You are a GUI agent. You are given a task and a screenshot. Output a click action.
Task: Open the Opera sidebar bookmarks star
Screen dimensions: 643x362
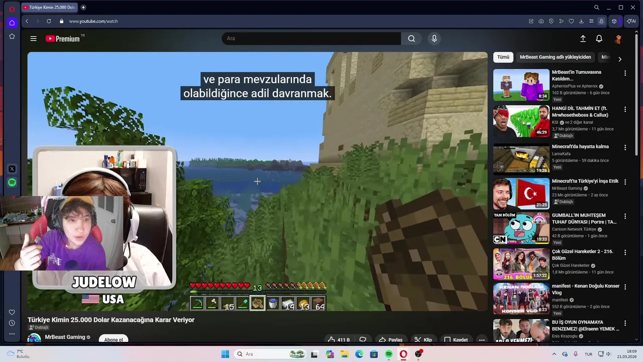(x=12, y=36)
